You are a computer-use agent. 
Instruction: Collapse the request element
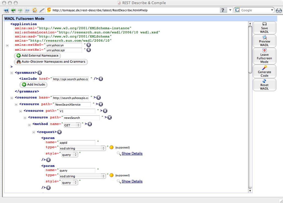34,132
